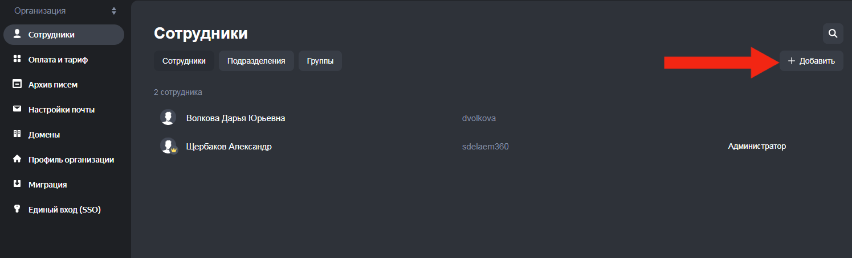Open the employee search magnifier
This screenshot has width=852, height=258.
(833, 34)
